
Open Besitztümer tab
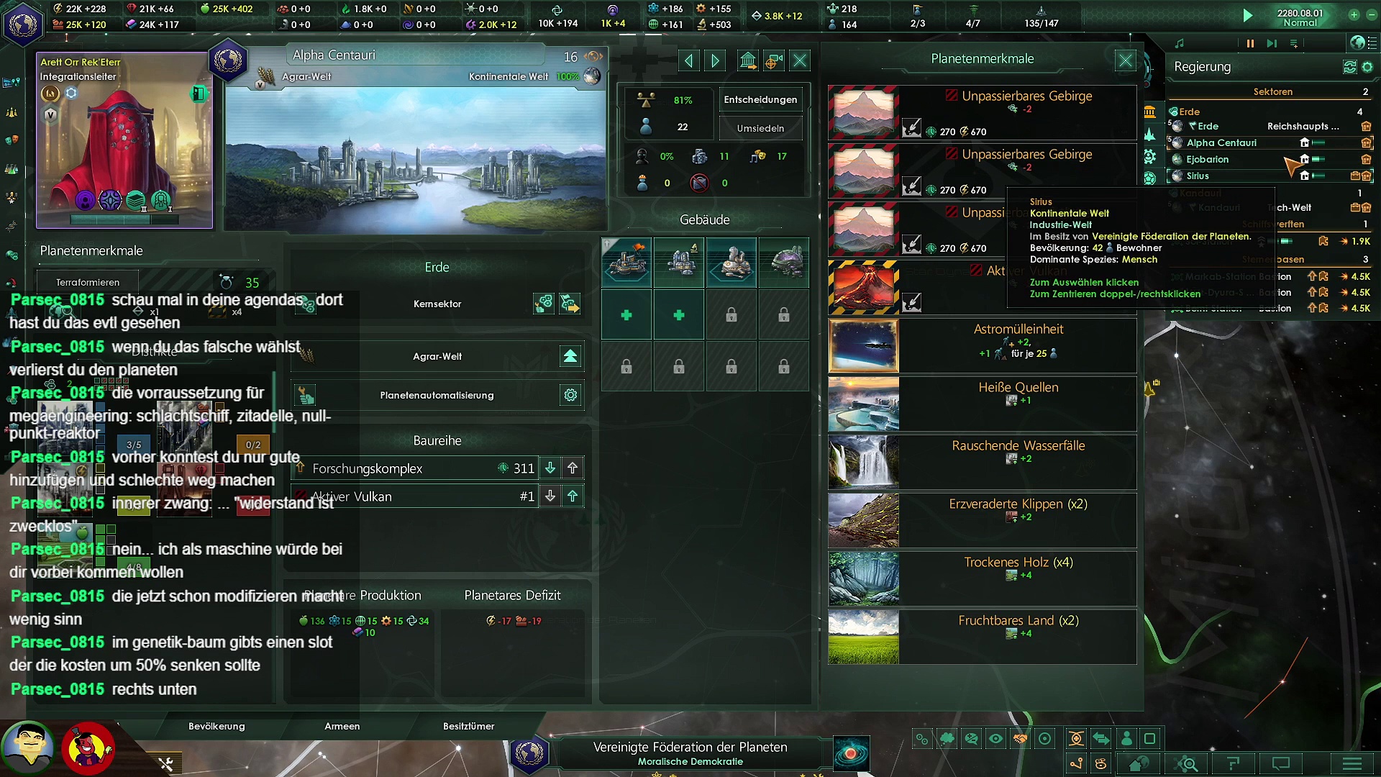pyautogui.click(x=468, y=726)
